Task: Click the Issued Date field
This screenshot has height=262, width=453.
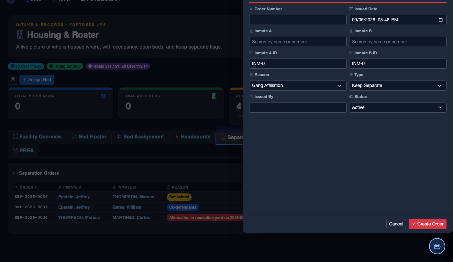Action: [398, 20]
